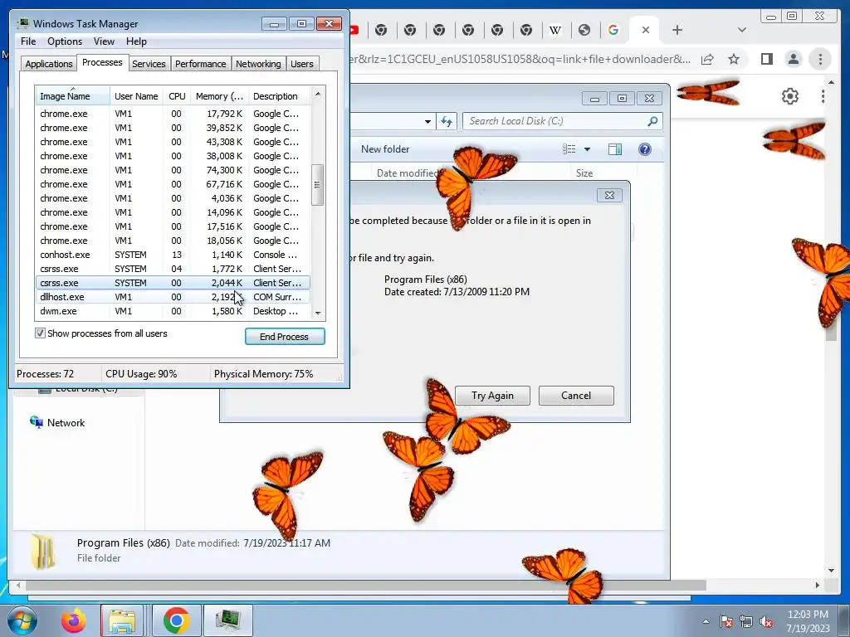Switch to the Applications tab
This screenshot has width=850, height=637.
coord(49,63)
